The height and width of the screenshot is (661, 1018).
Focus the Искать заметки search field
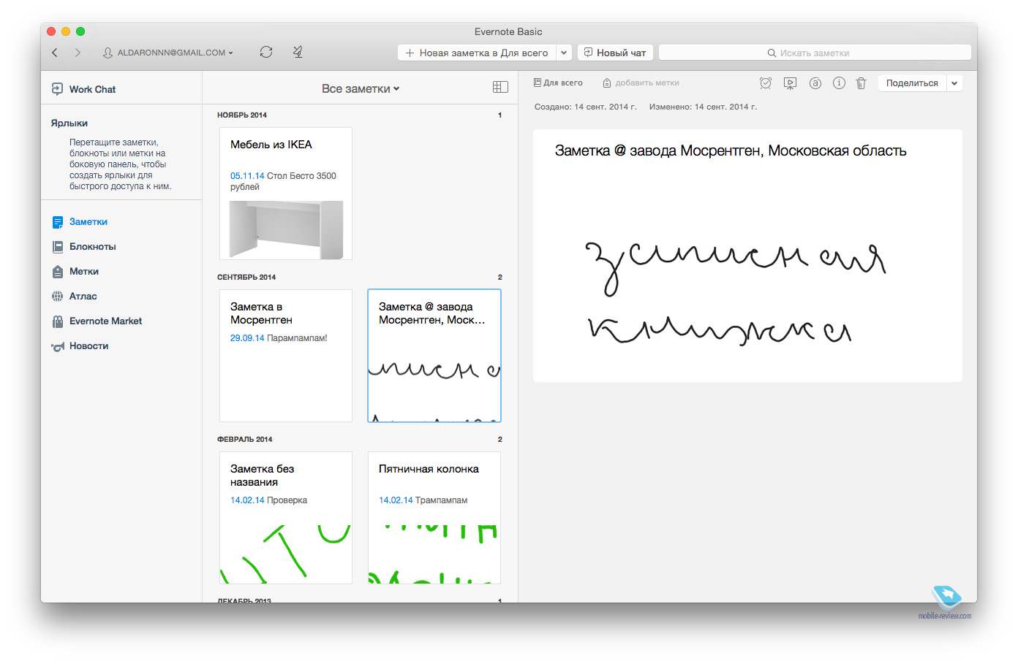point(815,53)
